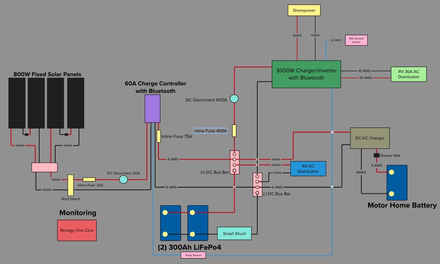Click the black 80A breaker shape
Viewport: 440px width, 264px height.
point(377,155)
